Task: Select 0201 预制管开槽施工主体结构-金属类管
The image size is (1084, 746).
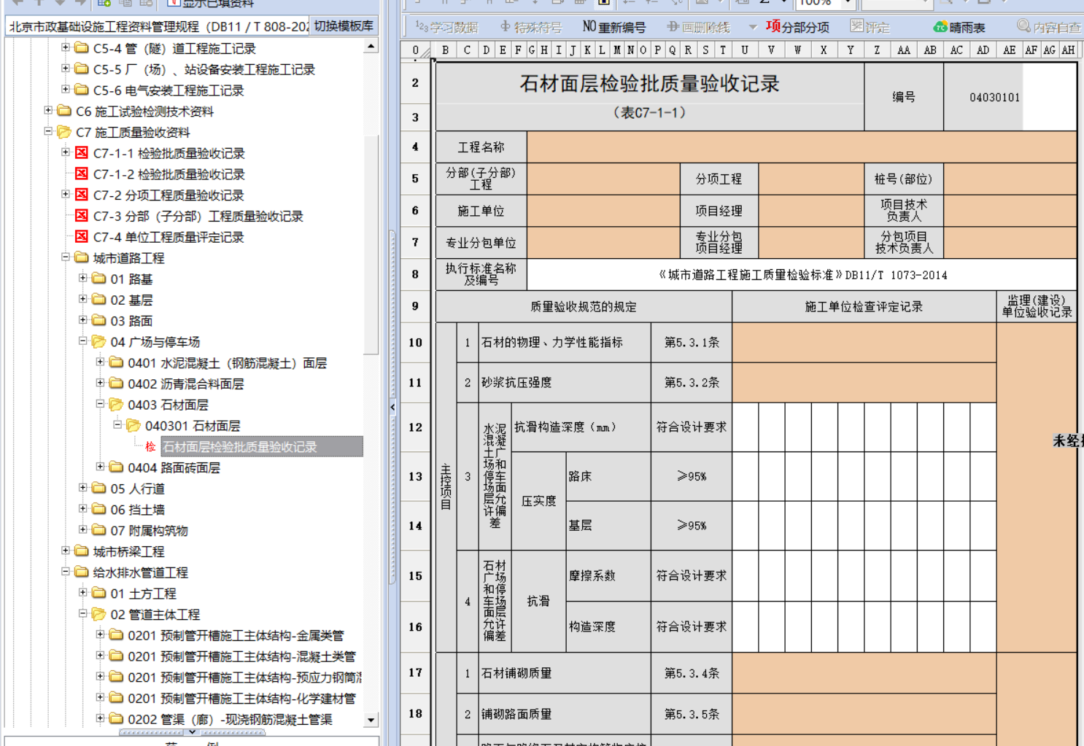Action: click(x=236, y=635)
